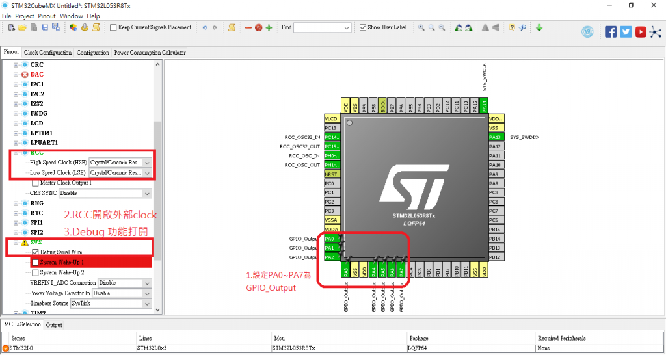Open the File menu
The width and height of the screenshot is (666, 355).
point(7,16)
